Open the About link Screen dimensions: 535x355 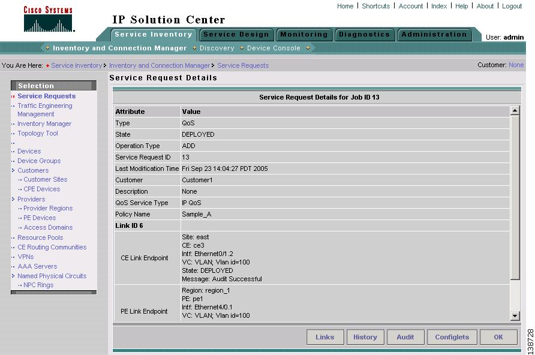coord(485,6)
